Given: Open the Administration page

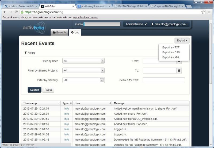Looking at the screenshot, I should [x=136, y=24].
